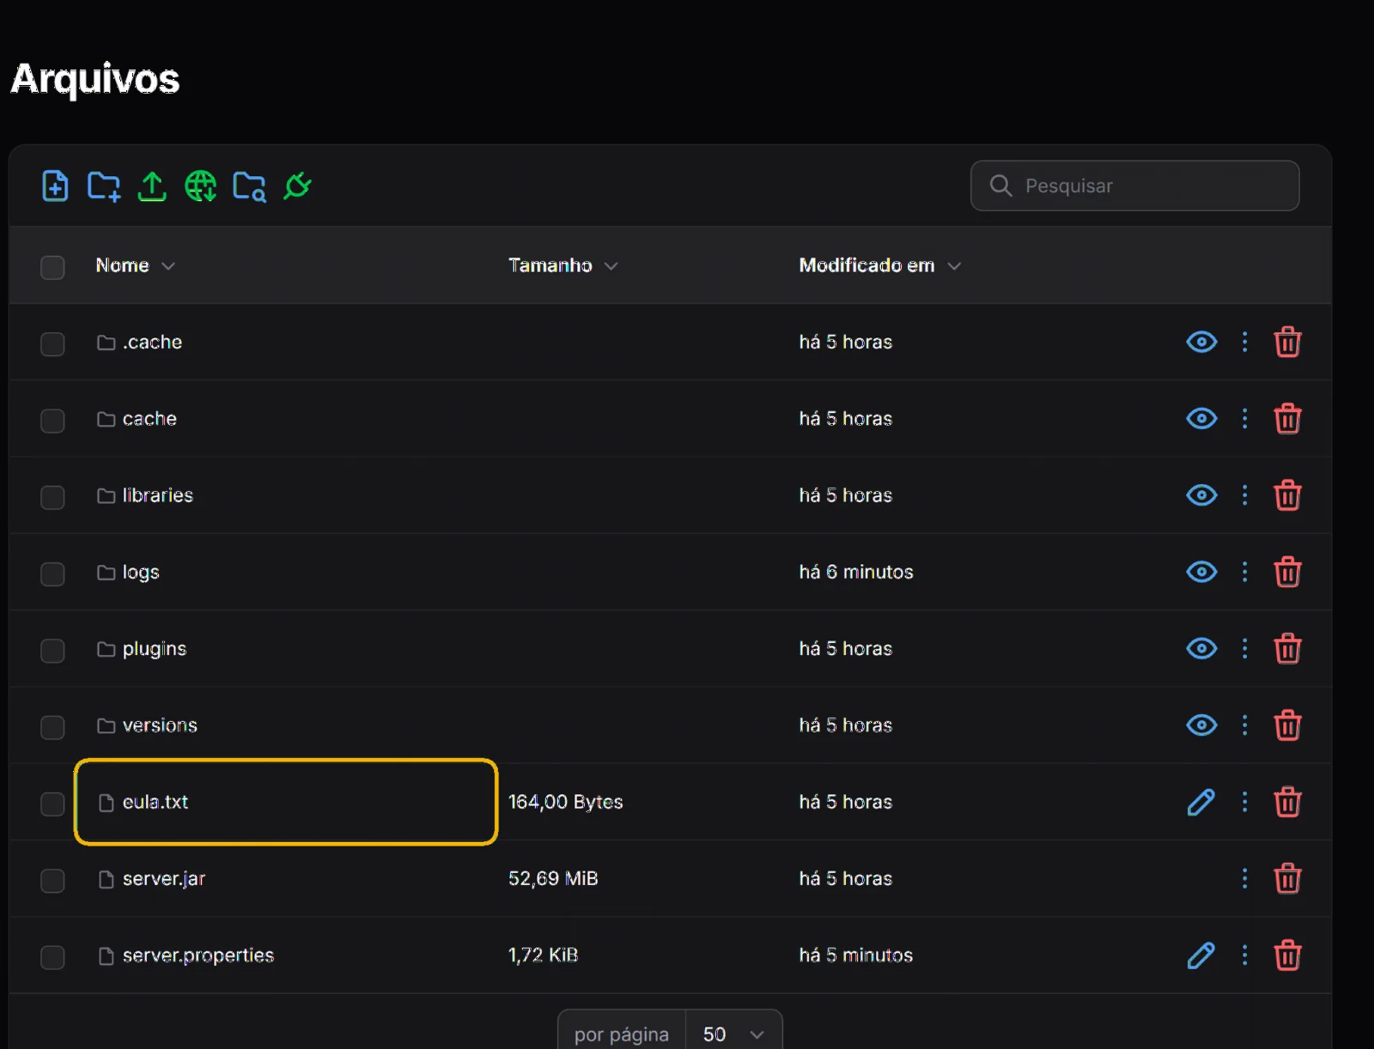The width and height of the screenshot is (1374, 1049).
Task: Click the folder search icon
Action: (x=249, y=185)
